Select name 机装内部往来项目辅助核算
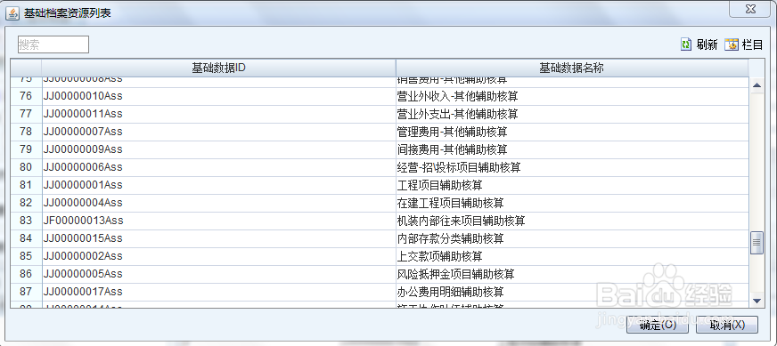This screenshot has height=346, width=777. pos(572,221)
